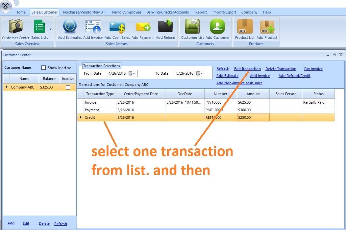Open the To Date calendar dropdown

click(200, 73)
